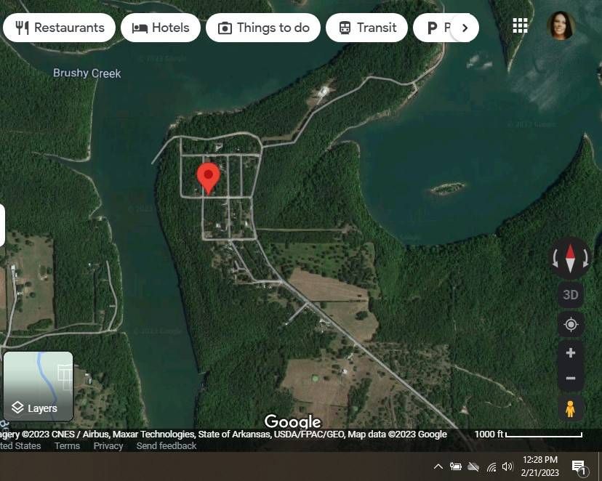Expand more category chips with right arrow
Viewport: 602px width, 481px height.
465,28
